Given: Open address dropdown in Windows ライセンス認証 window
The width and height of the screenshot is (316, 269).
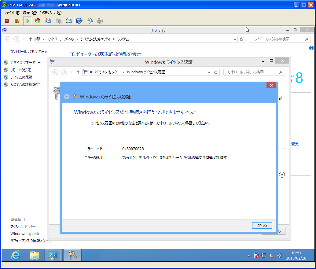Looking at the screenshot, I should [x=209, y=72].
